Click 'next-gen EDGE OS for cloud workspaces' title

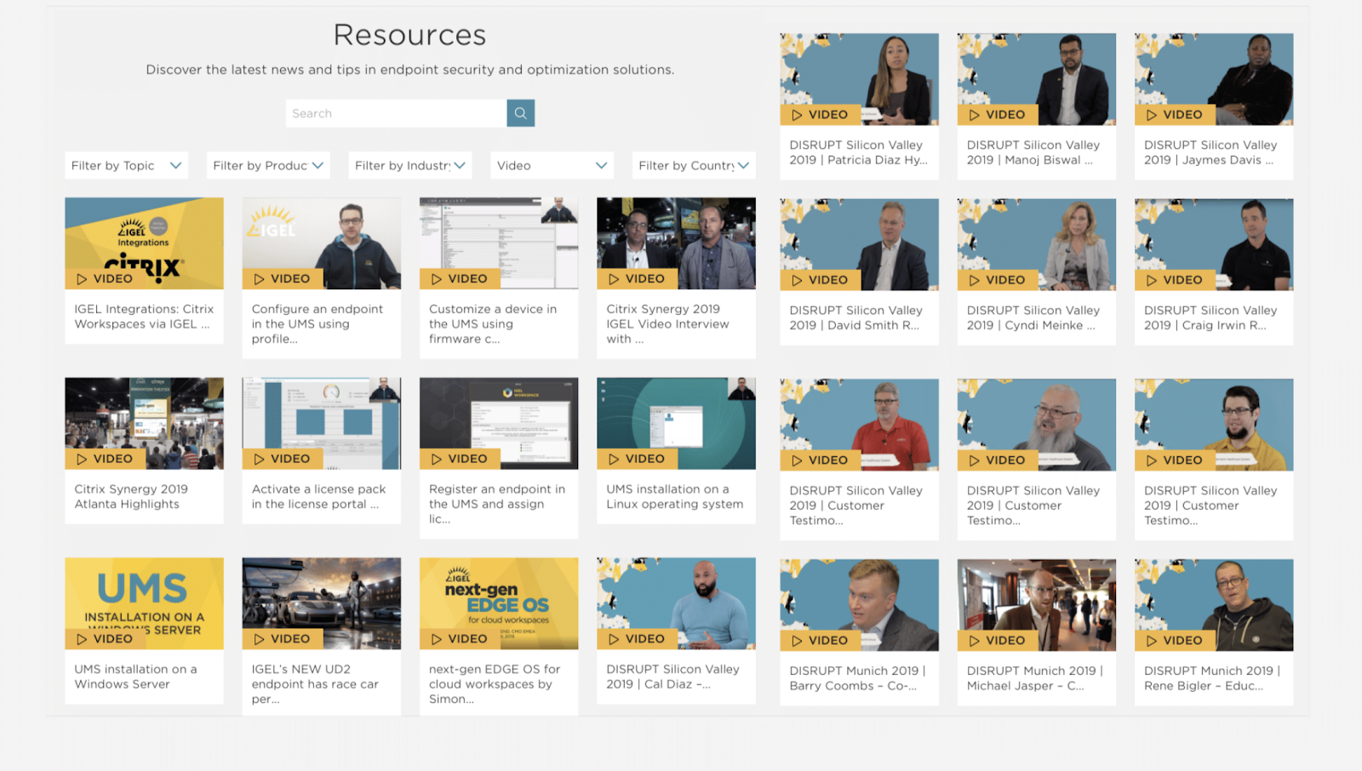tap(495, 684)
